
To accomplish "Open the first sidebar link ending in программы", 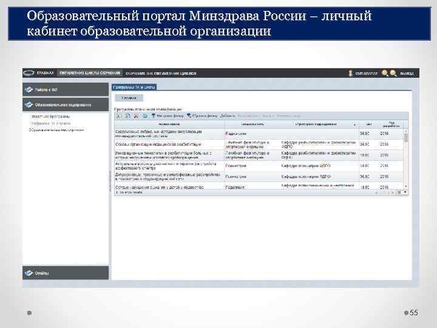I will click(x=50, y=117).
